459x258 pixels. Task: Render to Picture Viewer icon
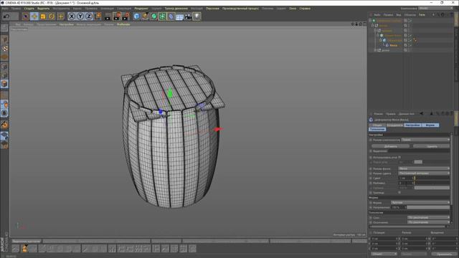pos(117,16)
